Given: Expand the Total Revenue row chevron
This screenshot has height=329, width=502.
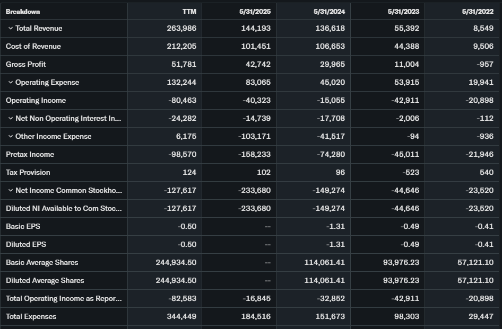Looking at the screenshot, I should pos(10,29).
